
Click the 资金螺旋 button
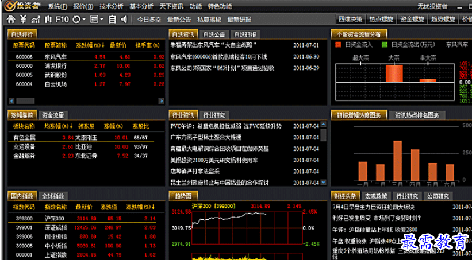412,20
